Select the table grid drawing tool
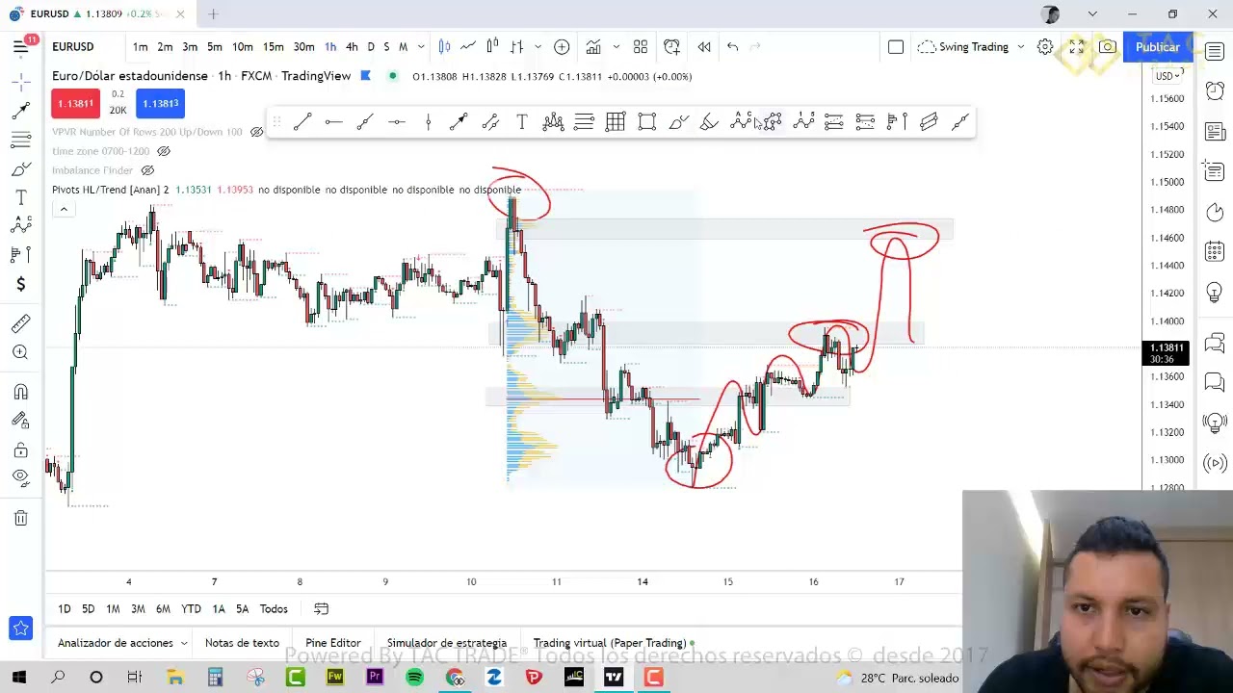Screen dimensions: 1233x693 coord(616,121)
